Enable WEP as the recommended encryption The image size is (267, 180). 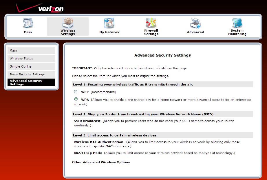(x=76, y=92)
